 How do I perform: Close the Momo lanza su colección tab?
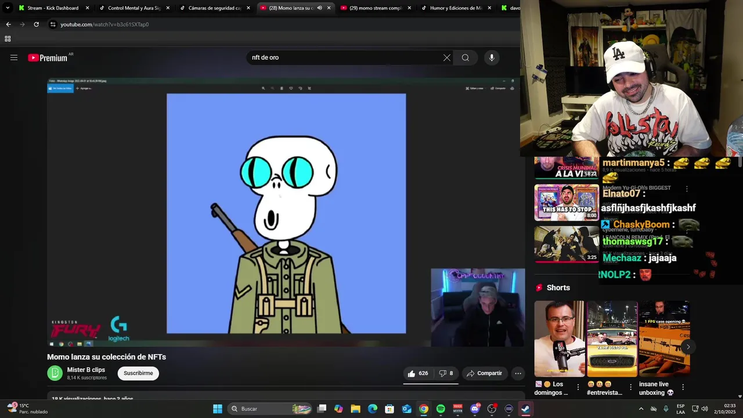[x=329, y=8]
